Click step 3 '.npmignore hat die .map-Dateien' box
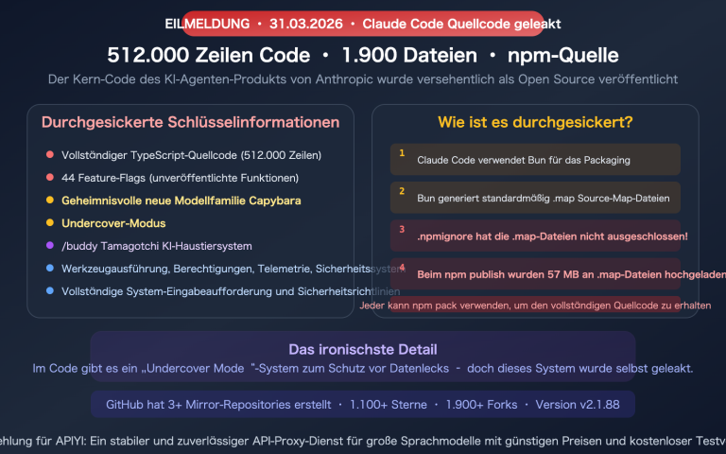 pyautogui.click(x=535, y=236)
